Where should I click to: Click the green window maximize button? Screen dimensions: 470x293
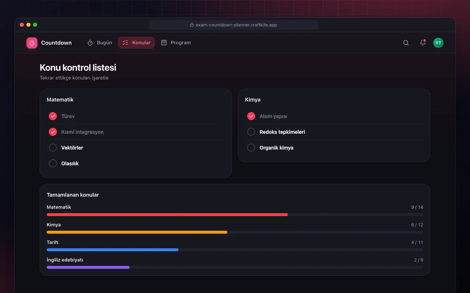pos(35,25)
